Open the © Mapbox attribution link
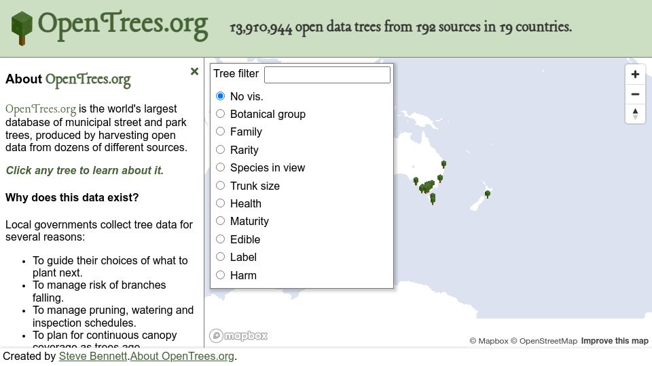This screenshot has width=652, height=366. (489, 341)
